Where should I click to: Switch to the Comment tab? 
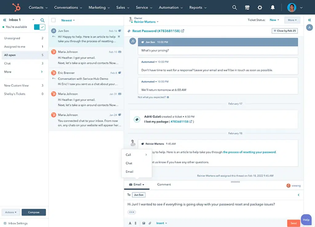164,184
